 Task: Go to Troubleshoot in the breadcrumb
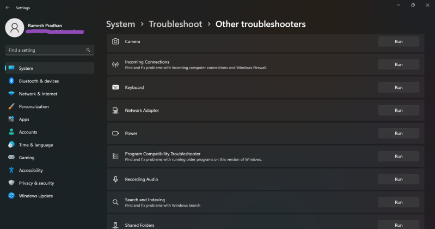pyautogui.click(x=175, y=24)
